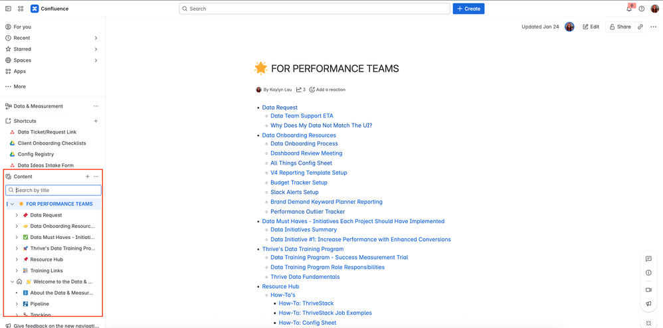663x328 pixels.
Task: Select Content section header
Action: coord(23,177)
